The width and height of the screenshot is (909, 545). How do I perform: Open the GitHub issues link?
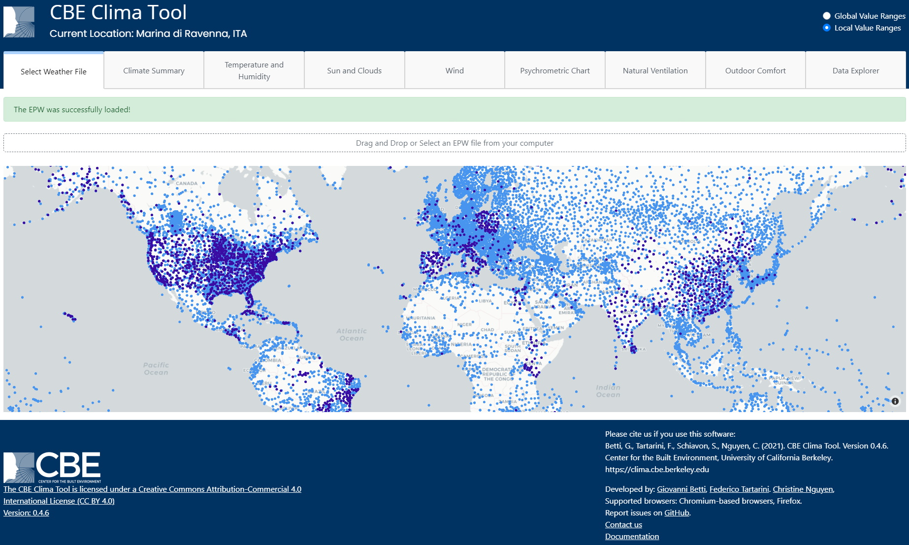677,513
